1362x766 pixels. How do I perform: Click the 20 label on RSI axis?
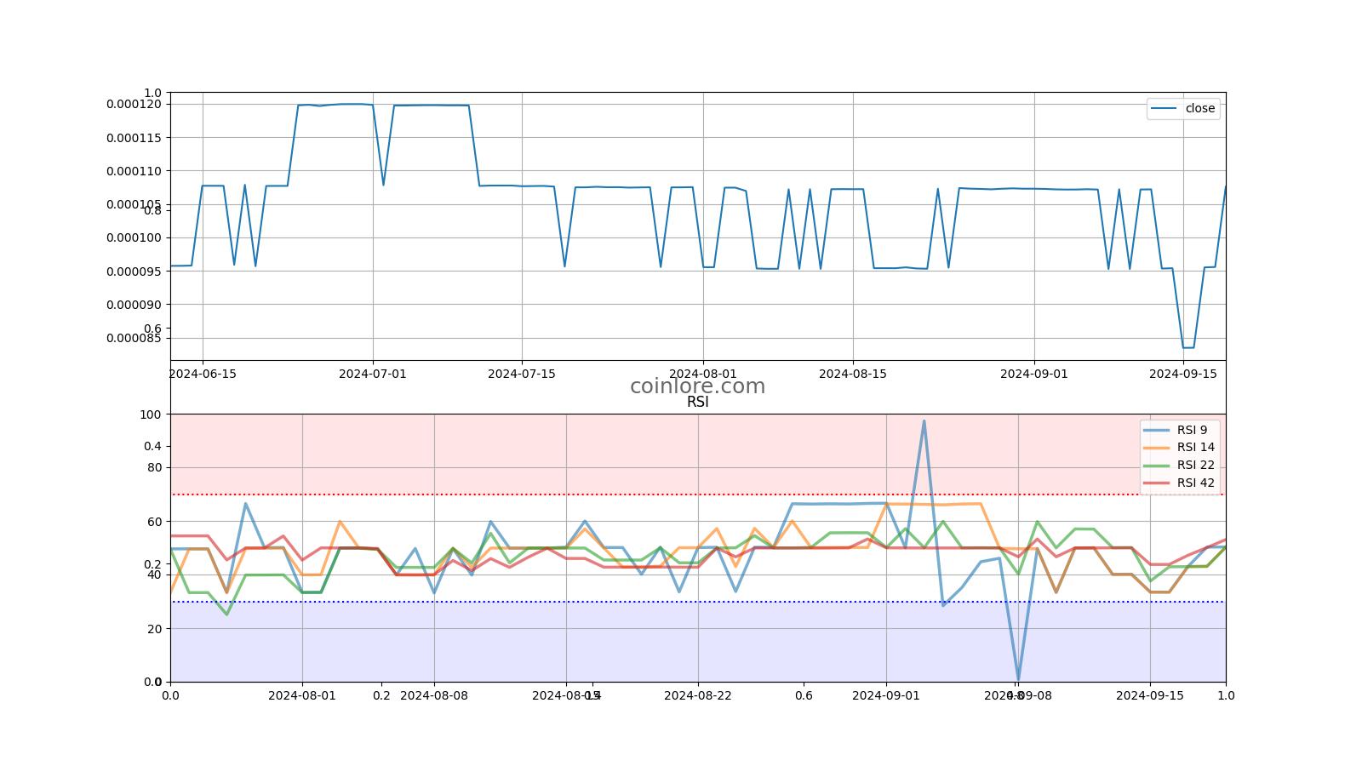[x=154, y=628]
